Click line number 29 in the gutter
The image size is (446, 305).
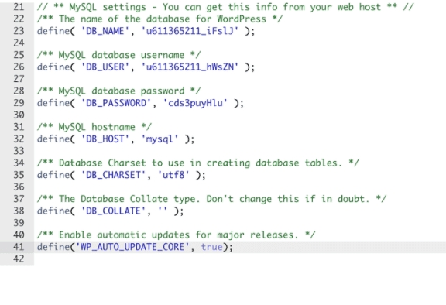19,103
